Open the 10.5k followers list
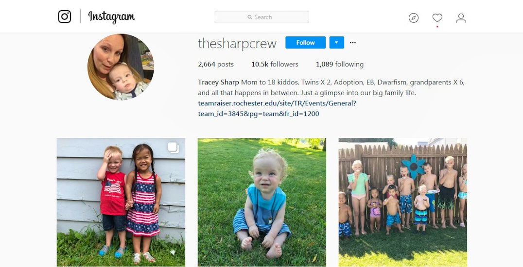 275,65
